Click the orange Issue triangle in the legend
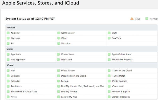This screenshot has height=100, width=158. (132, 19)
